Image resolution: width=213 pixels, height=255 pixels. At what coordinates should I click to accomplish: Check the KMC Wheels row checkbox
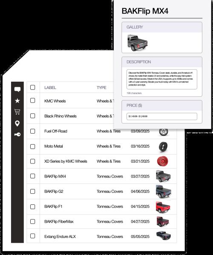pyautogui.click(x=33, y=100)
